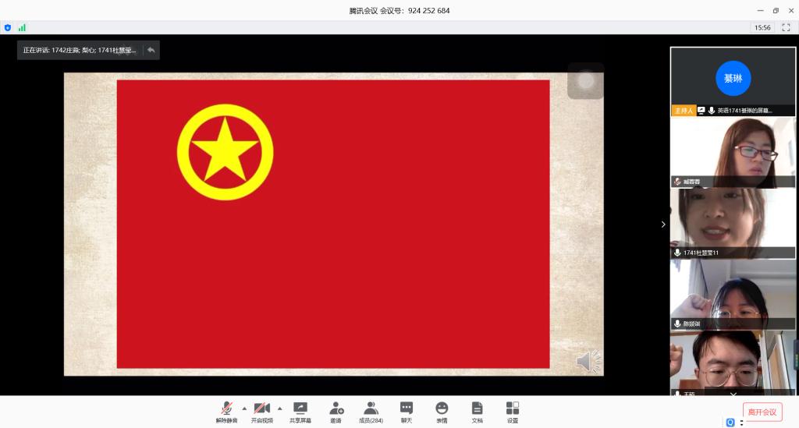Click the reply arrow on speaking banner
The image size is (799, 428).
coord(151,50)
